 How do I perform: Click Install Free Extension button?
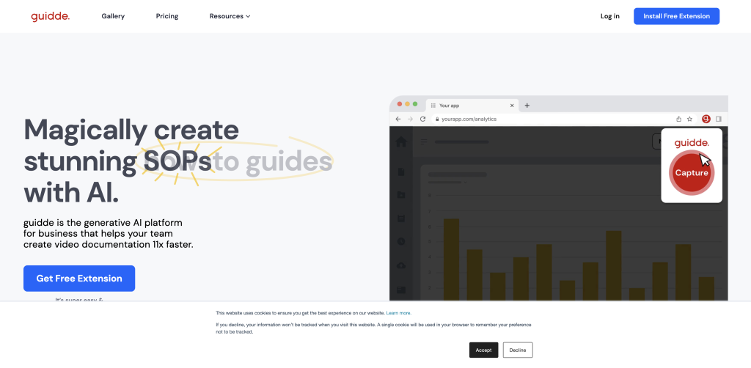click(x=676, y=16)
